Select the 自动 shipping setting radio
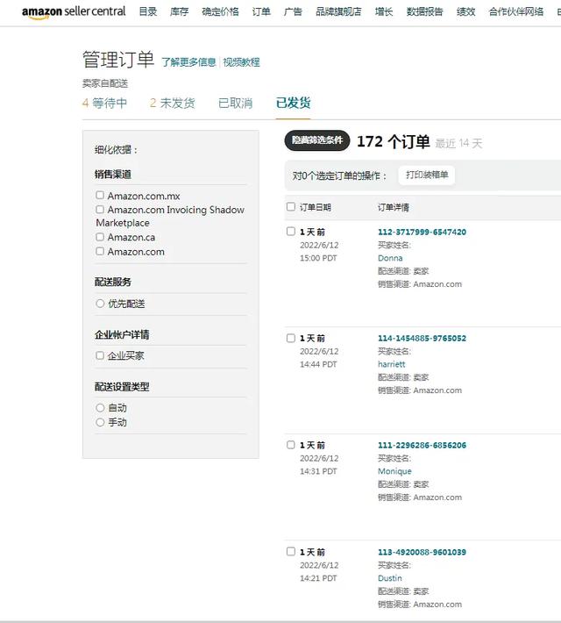The width and height of the screenshot is (561, 623). pyautogui.click(x=100, y=408)
